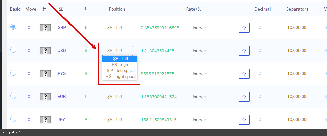Click the USD rate refresh icon
The width and height of the screenshot is (327, 136).
tap(244, 51)
